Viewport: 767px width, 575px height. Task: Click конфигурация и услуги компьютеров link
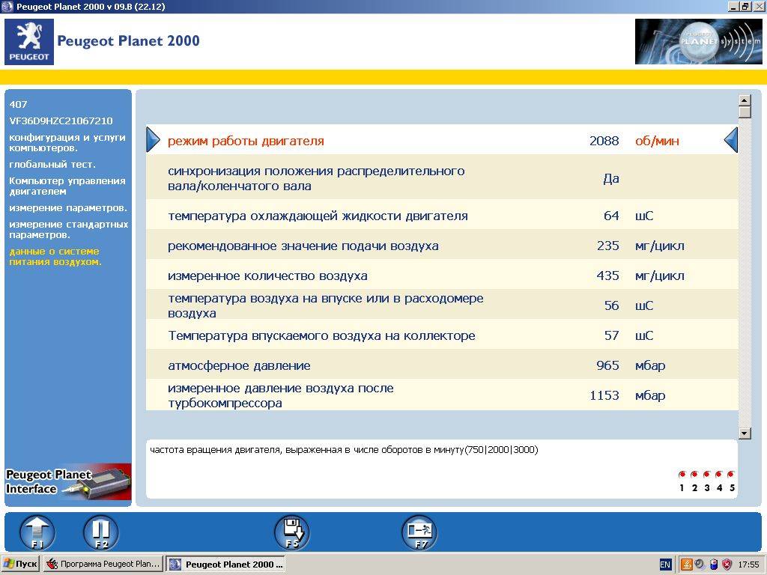coord(67,142)
